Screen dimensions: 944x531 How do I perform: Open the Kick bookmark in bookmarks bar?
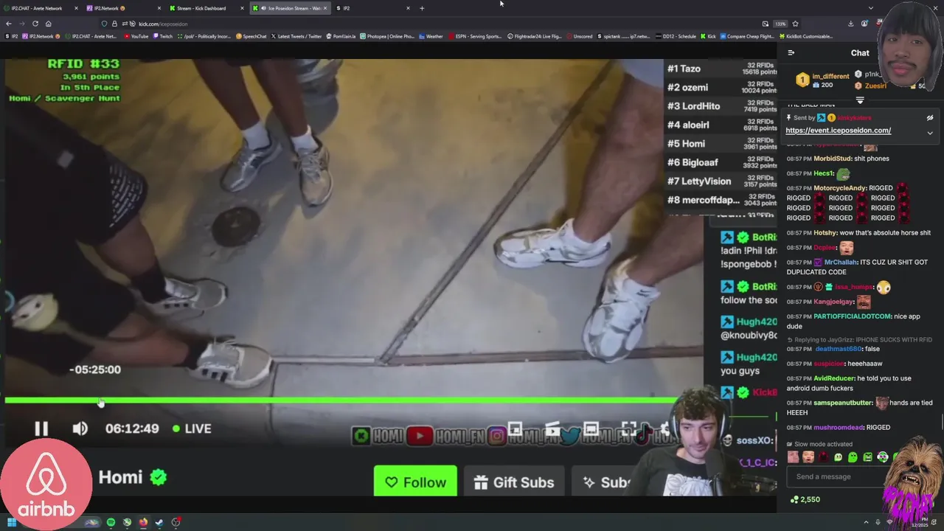(x=708, y=36)
